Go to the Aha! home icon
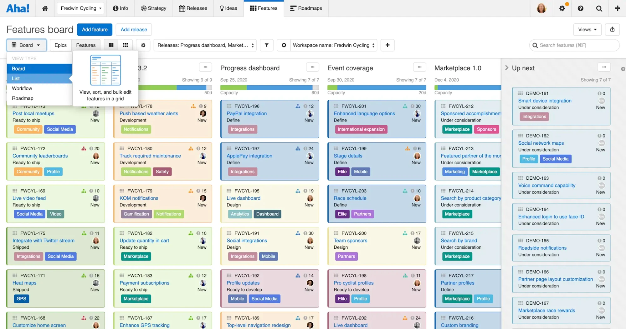 pyautogui.click(x=45, y=8)
